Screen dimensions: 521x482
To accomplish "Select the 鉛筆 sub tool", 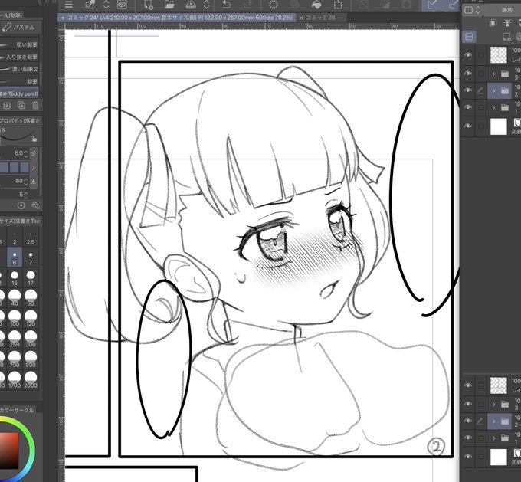I will [x=19, y=81].
